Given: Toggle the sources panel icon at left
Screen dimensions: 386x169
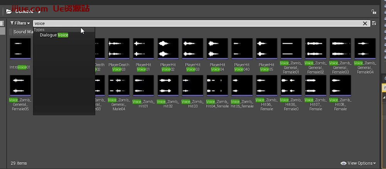Looking at the screenshot, I should (x=2, y=24).
